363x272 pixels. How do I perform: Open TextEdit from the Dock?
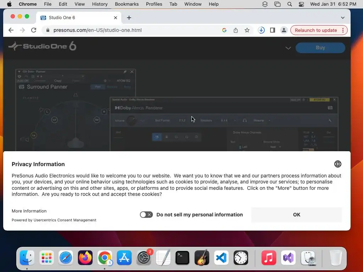tap(163, 258)
